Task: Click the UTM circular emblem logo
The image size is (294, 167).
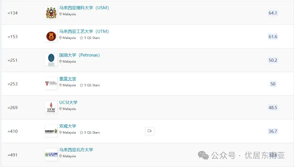Action: coord(51,36)
